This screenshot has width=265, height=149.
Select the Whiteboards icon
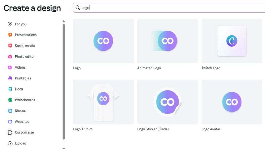pos(10,100)
